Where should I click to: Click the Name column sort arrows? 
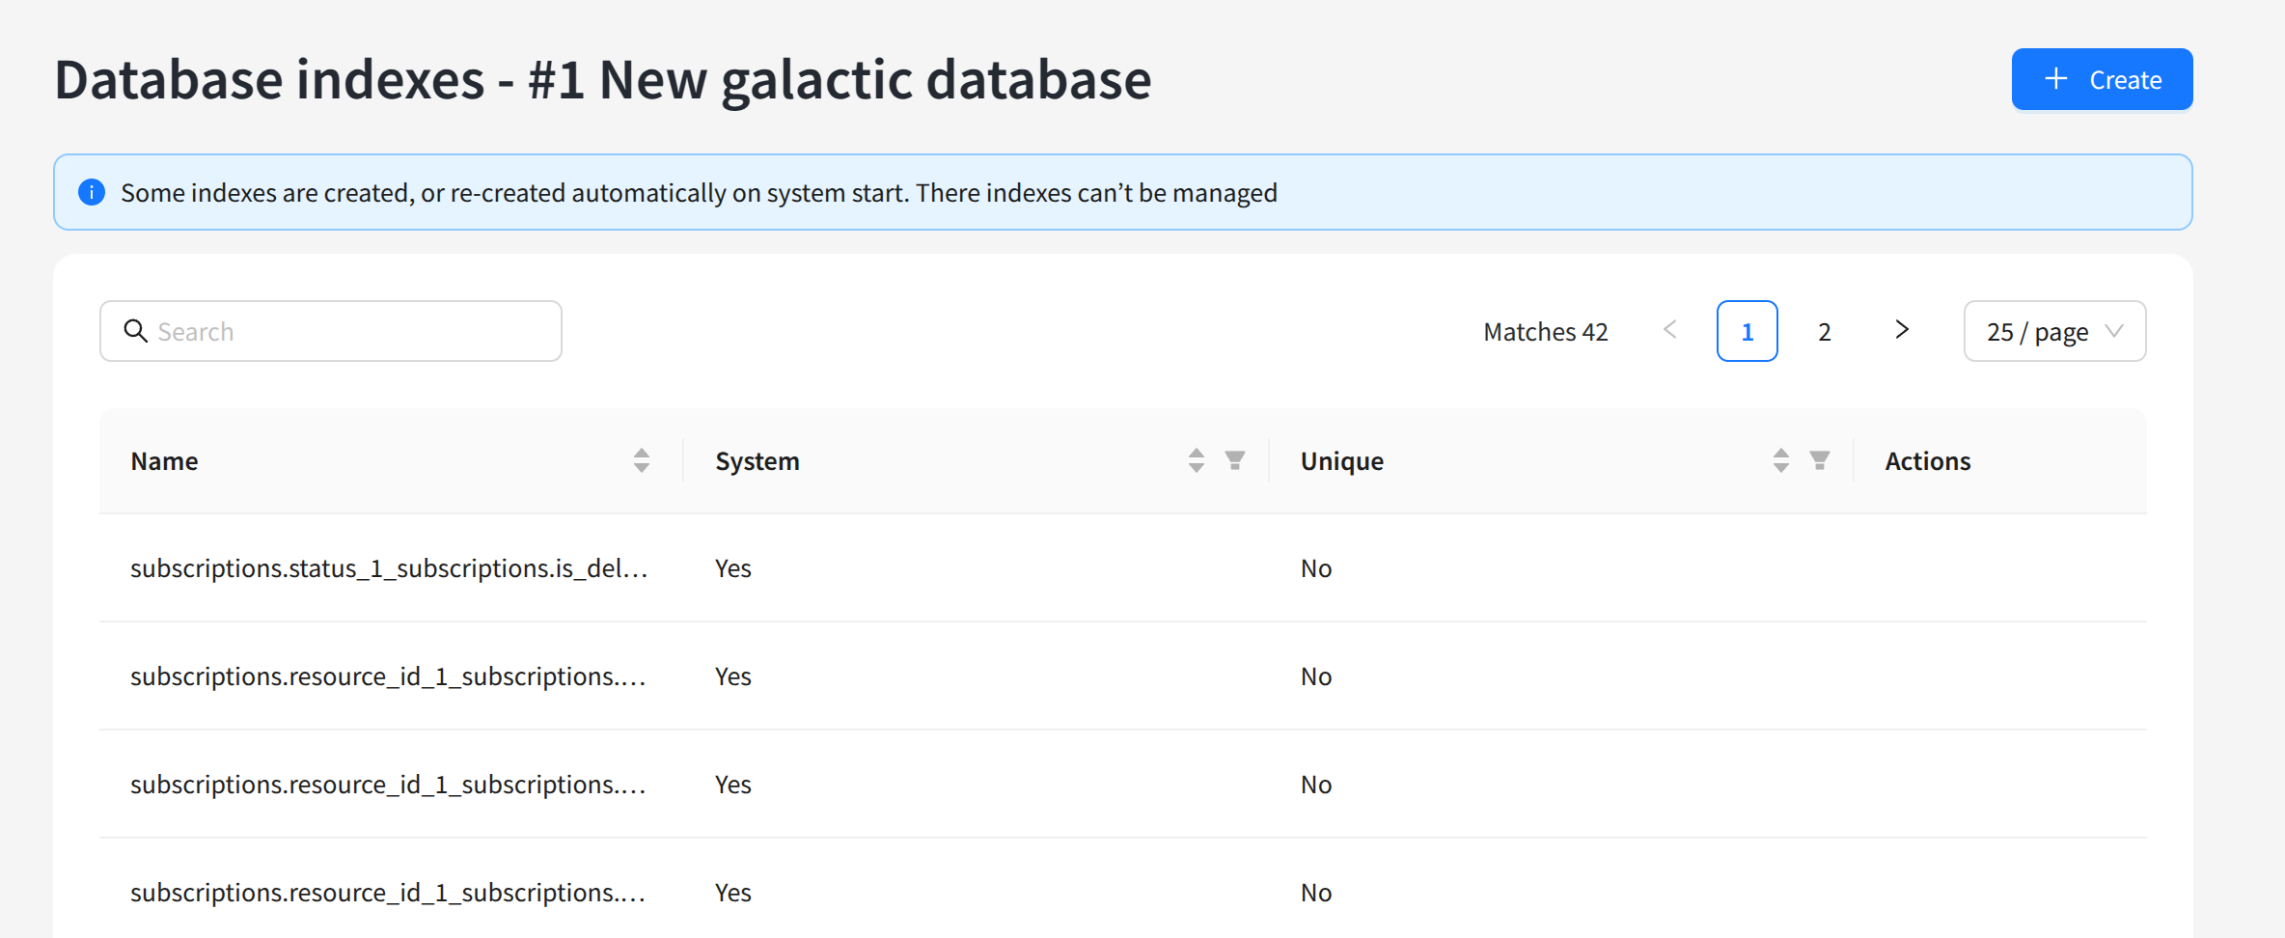click(x=642, y=460)
